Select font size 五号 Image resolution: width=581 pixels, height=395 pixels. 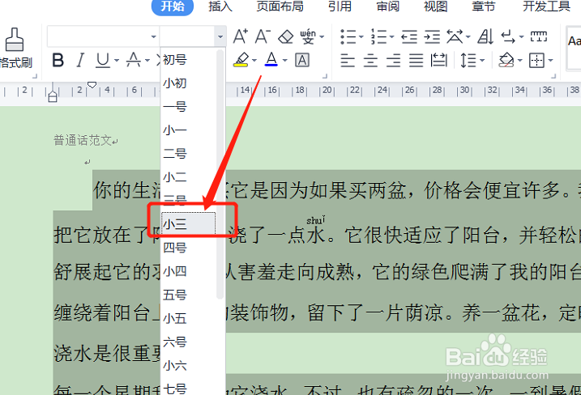tap(188, 295)
